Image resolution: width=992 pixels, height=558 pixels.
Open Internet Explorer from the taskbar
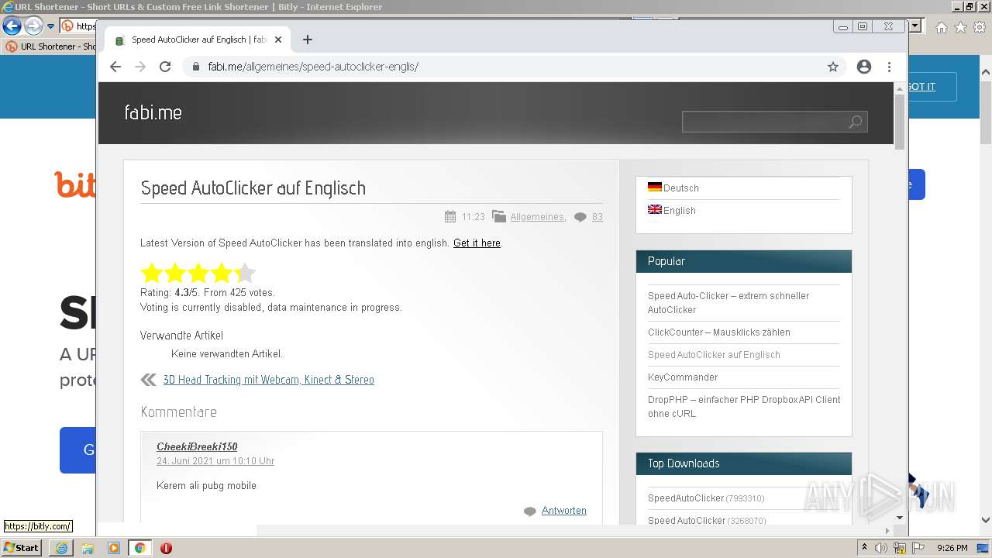[61, 548]
